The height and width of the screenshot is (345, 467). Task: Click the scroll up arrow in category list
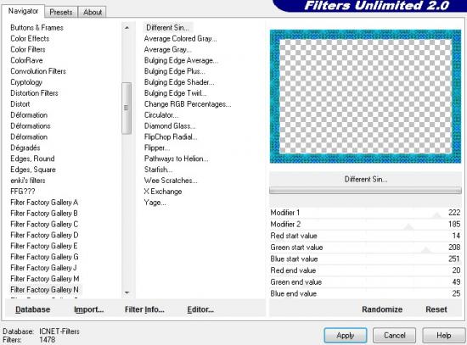pos(127,28)
